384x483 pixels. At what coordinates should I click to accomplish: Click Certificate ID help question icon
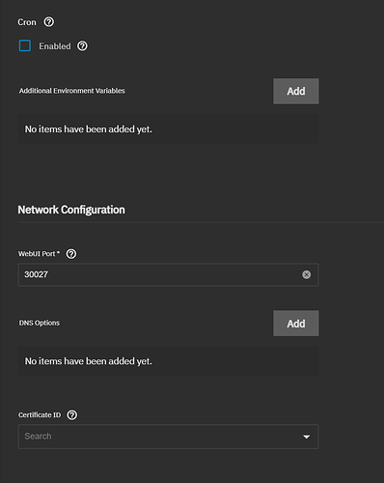point(72,414)
